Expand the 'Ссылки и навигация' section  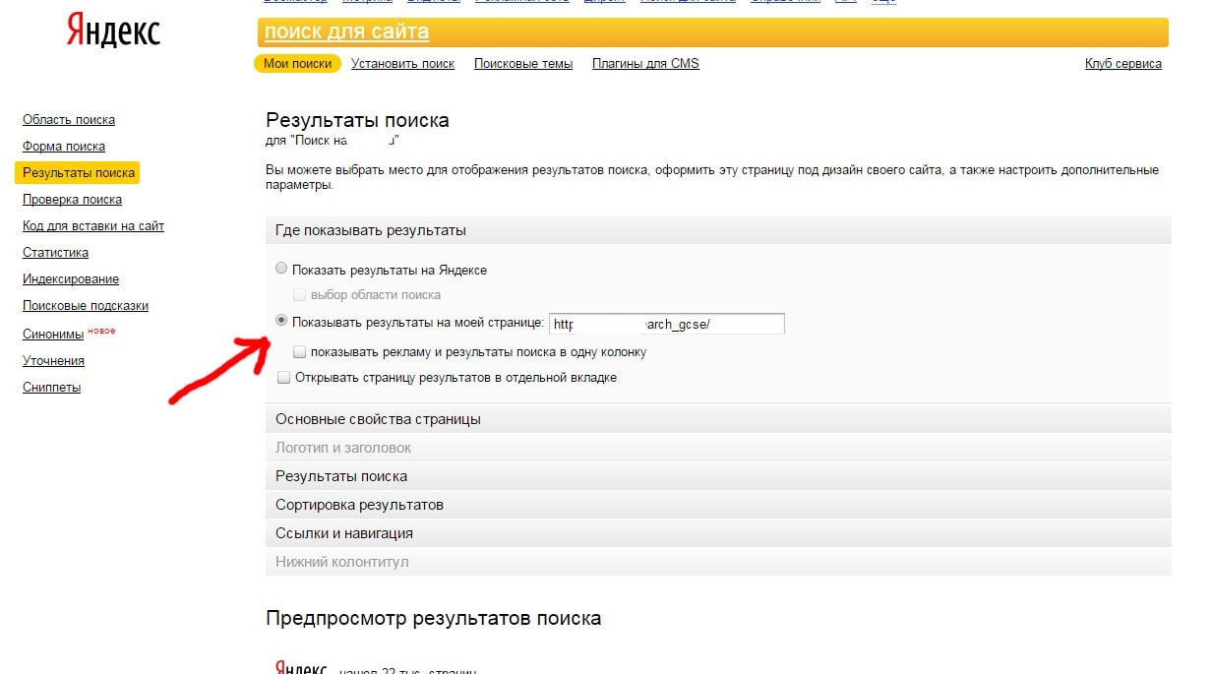coord(718,533)
